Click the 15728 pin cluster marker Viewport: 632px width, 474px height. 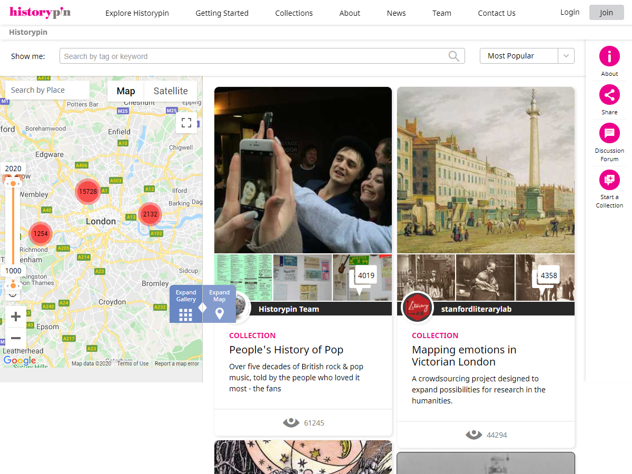coord(87,191)
